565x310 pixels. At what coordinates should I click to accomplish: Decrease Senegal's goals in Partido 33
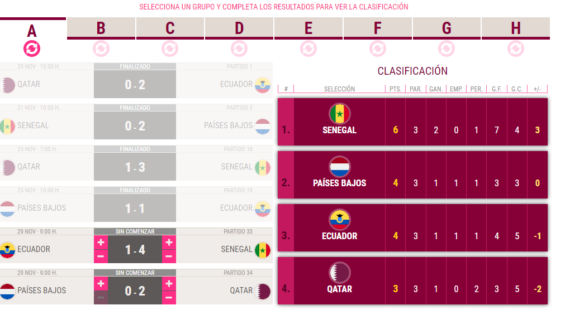169,256
